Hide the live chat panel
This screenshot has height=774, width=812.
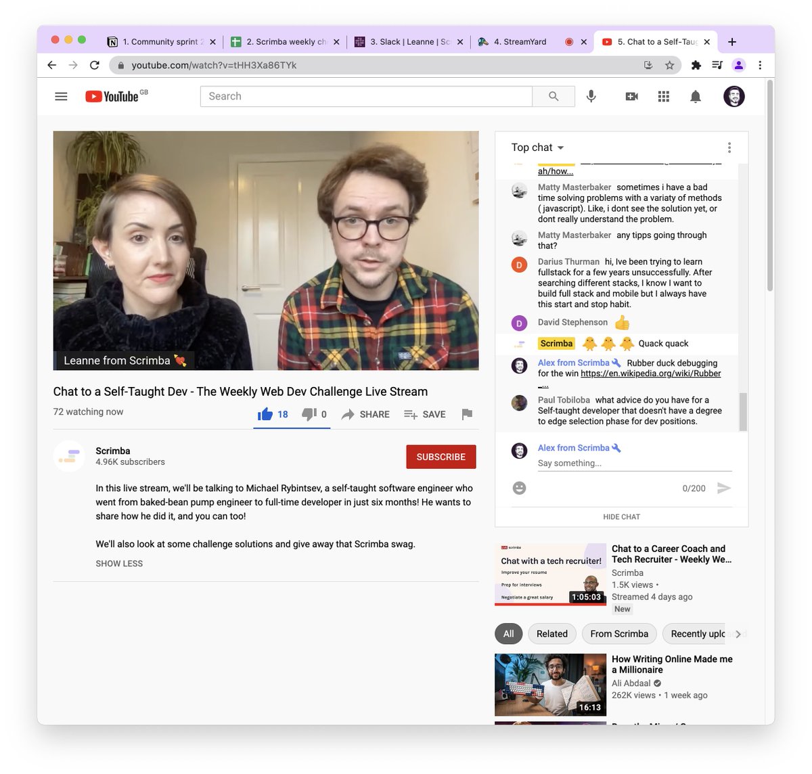point(621,516)
